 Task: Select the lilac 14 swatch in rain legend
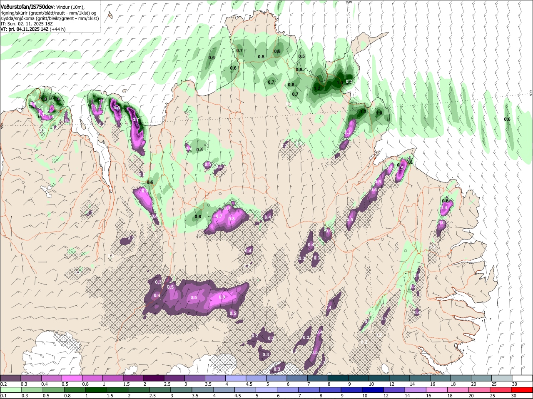coord(416,390)
